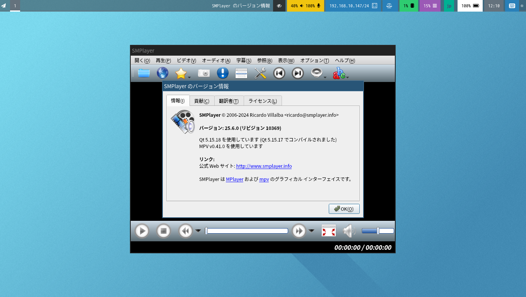This screenshot has width=526, height=297.
Task: Open the ビデオ(V) menu
Action: coord(186,60)
